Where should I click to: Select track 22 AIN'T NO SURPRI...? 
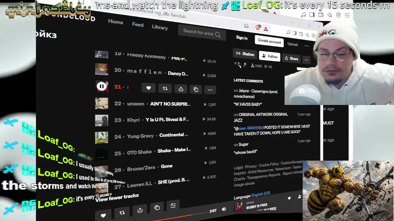[170, 104]
